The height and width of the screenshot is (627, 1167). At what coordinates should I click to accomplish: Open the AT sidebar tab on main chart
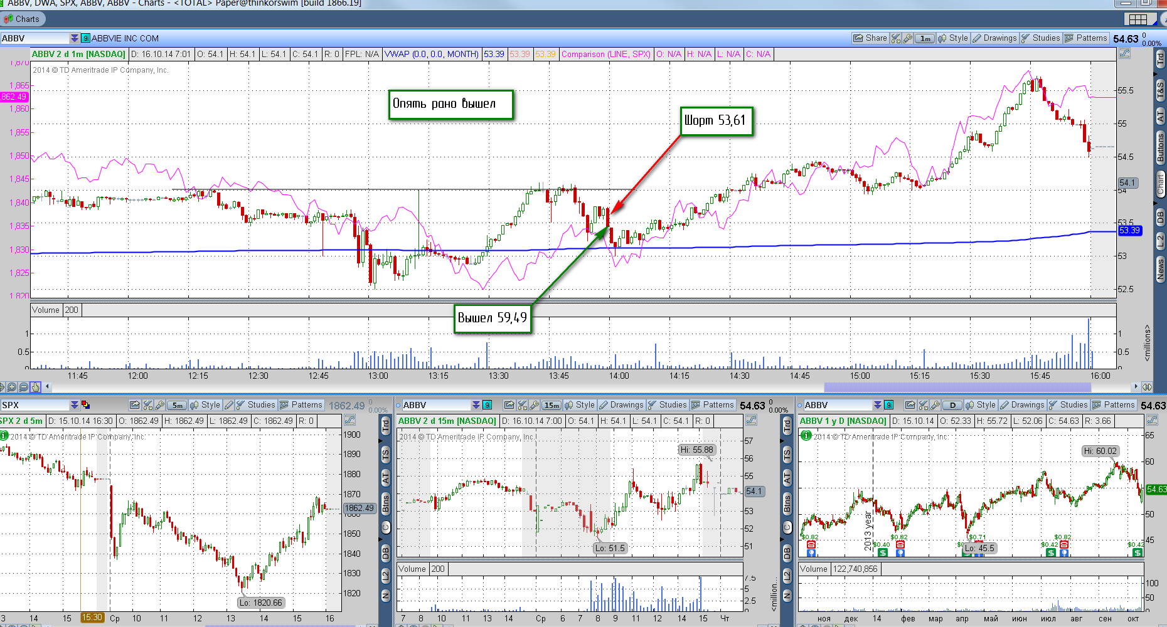[1160, 116]
